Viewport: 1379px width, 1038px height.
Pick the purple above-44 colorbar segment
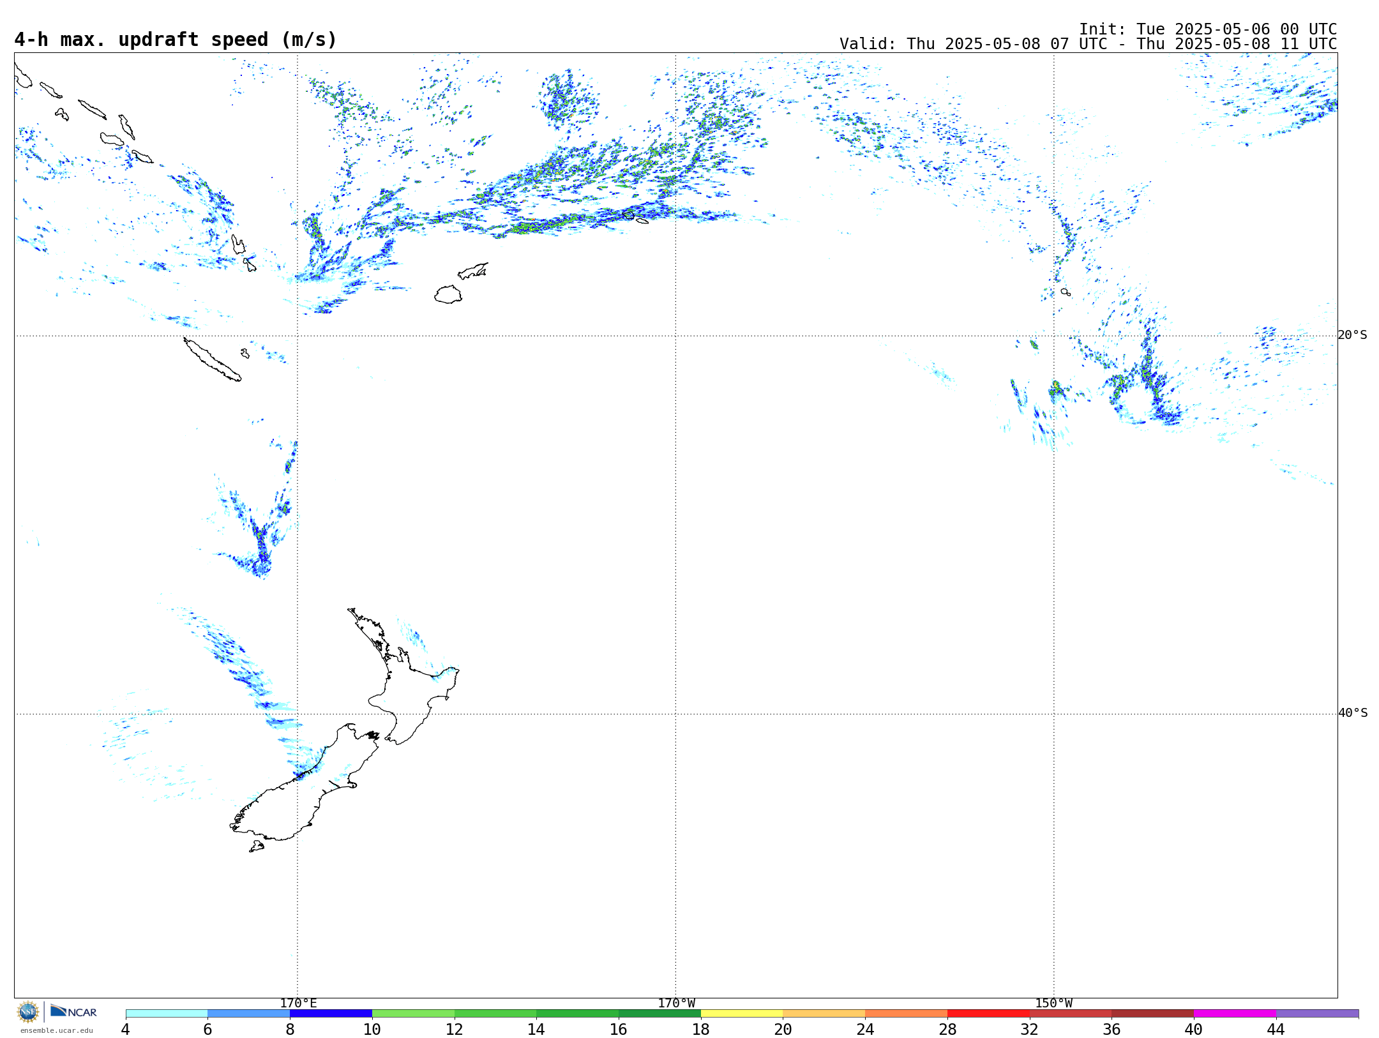coord(1318,1013)
